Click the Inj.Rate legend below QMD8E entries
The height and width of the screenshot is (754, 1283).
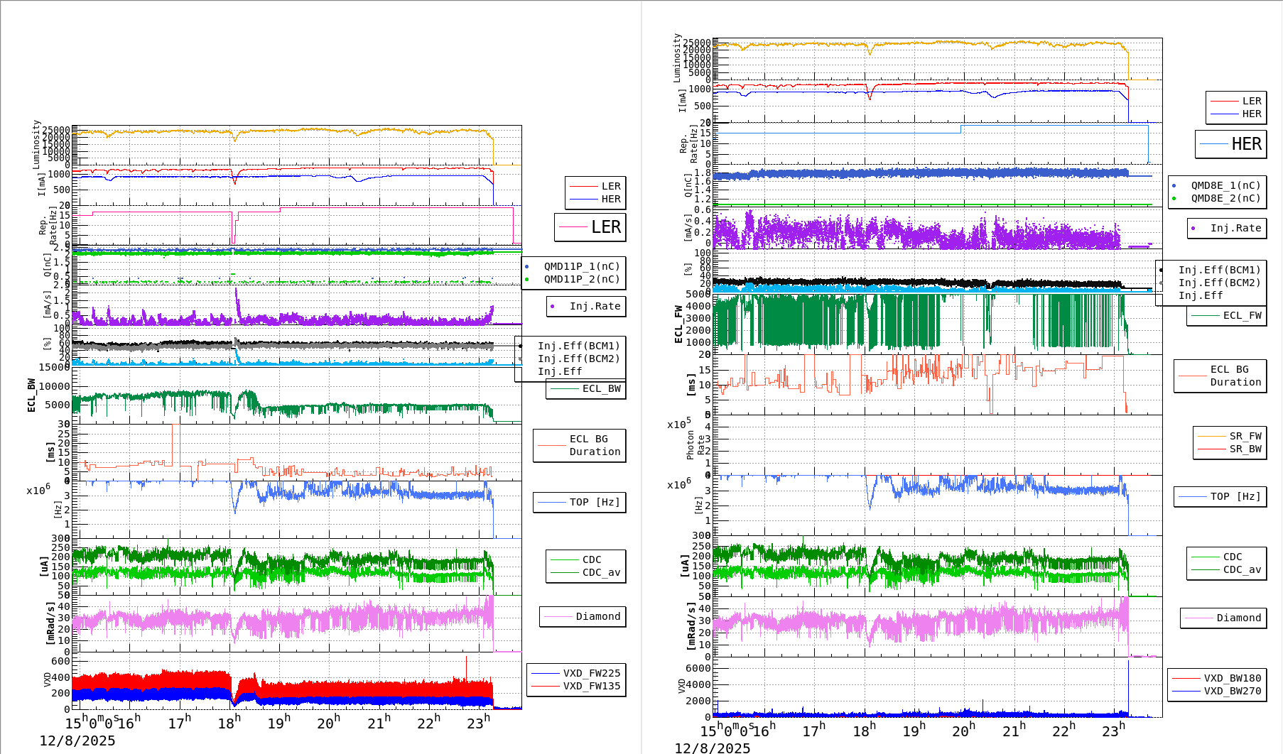[1228, 228]
